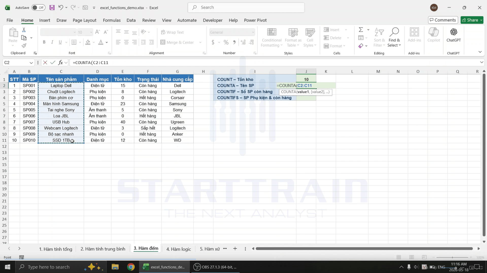Click the AutoSum sigma icon
This screenshot has height=273, width=487.
[x=361, y=30]
